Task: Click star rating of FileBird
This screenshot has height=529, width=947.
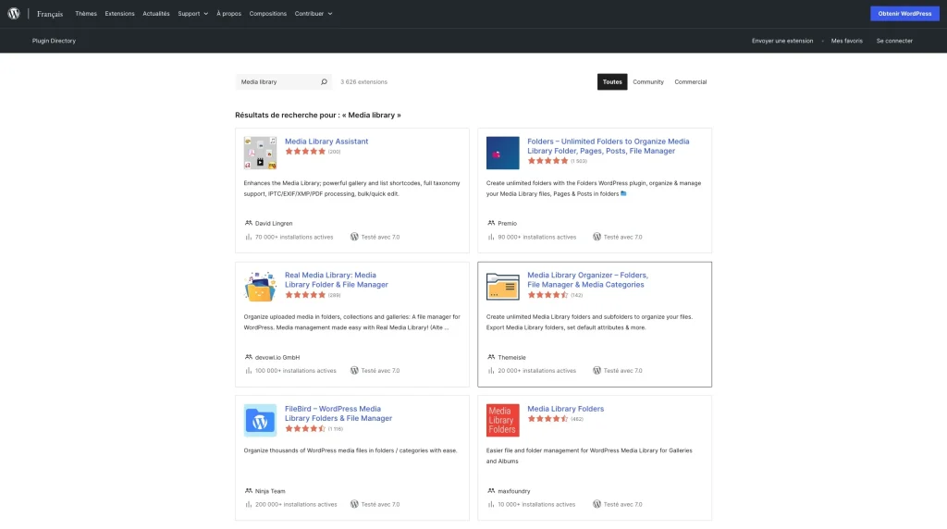Action: click(x=305, y=429)
